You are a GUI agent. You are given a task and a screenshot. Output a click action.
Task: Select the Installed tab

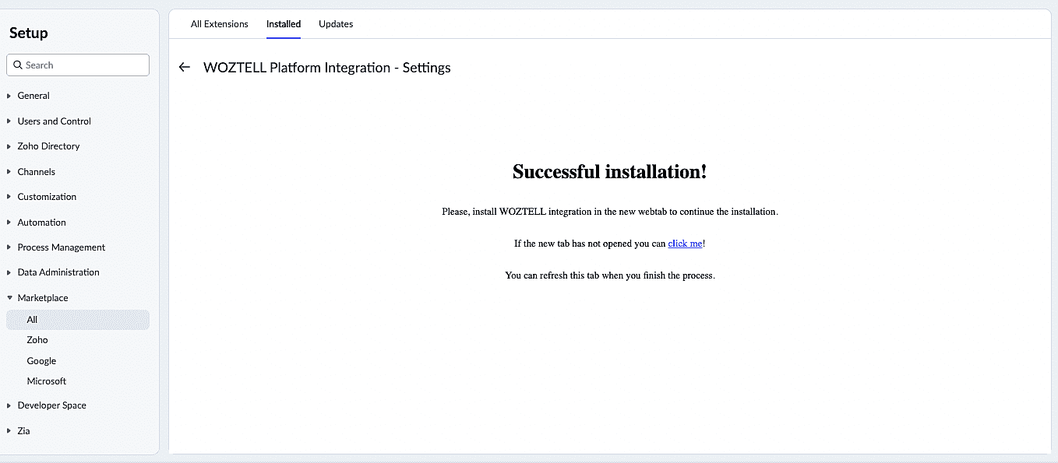click(284, 24)
